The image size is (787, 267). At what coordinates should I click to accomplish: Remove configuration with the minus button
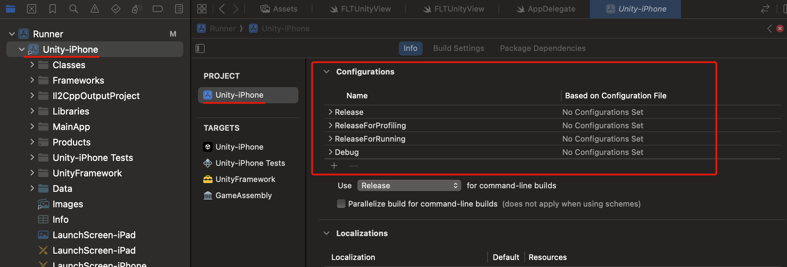tap(353, 165)
